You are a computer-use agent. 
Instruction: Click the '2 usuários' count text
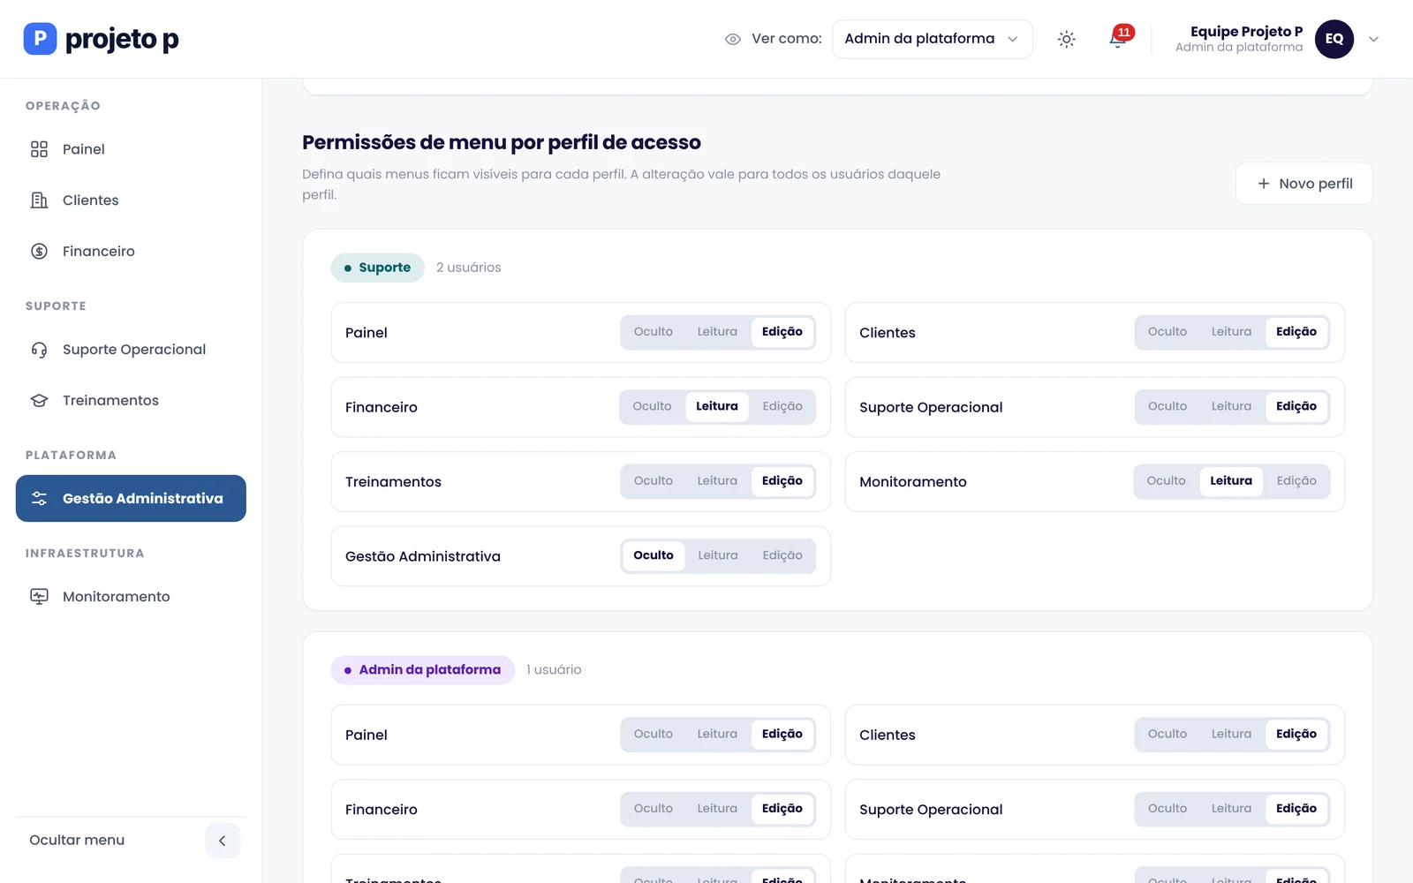coord(468,268)
